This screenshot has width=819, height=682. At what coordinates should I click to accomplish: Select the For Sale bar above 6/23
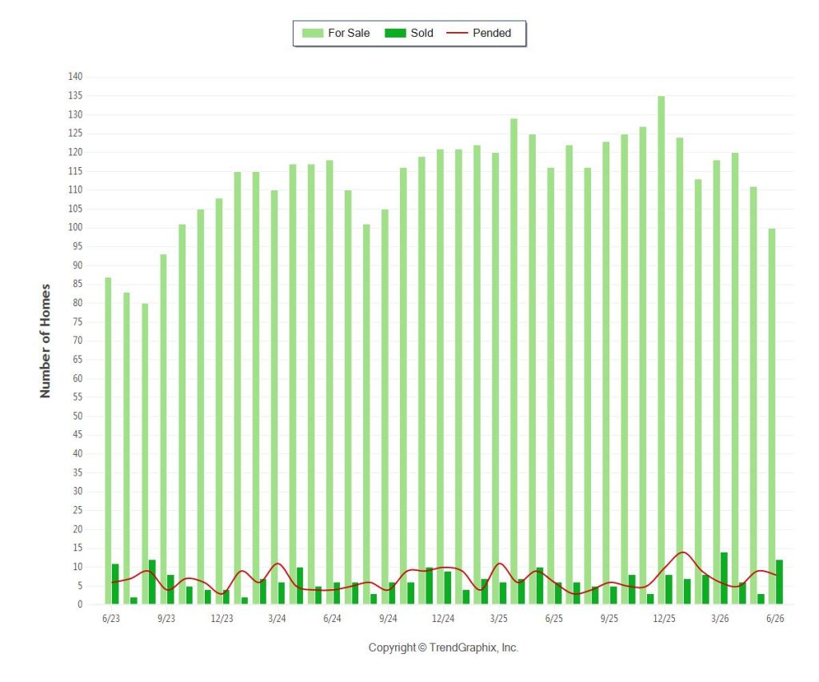click(x=108, y=441)
